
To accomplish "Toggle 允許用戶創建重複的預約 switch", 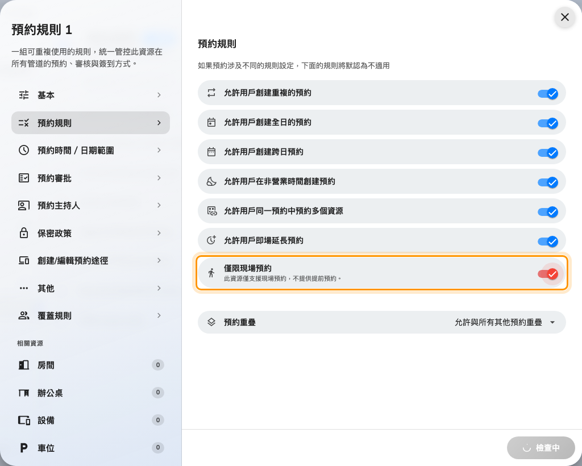I will coord(548,94).
